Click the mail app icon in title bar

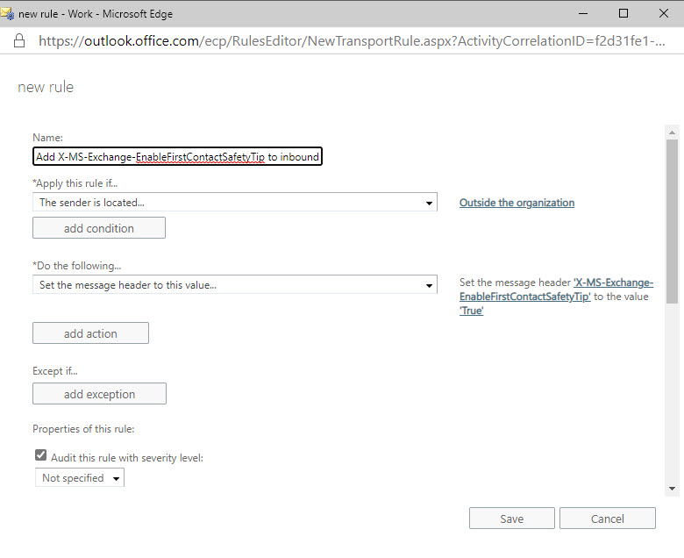[7, 13]
